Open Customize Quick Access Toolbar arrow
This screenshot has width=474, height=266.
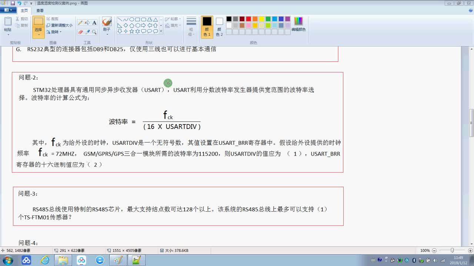31,3
